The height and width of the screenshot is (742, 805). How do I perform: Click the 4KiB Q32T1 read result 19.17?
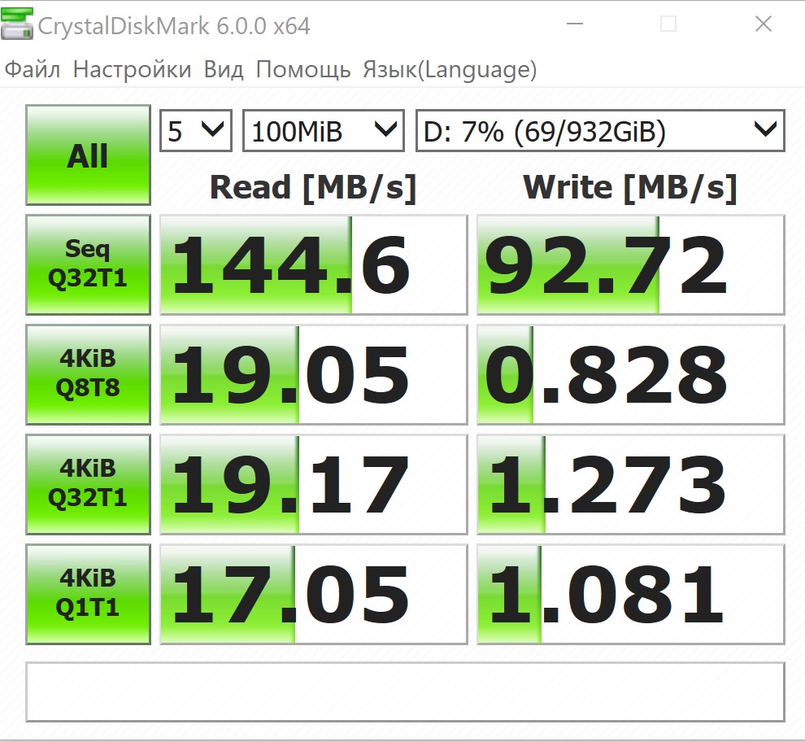pyautogui.click(x=314, y=485)
